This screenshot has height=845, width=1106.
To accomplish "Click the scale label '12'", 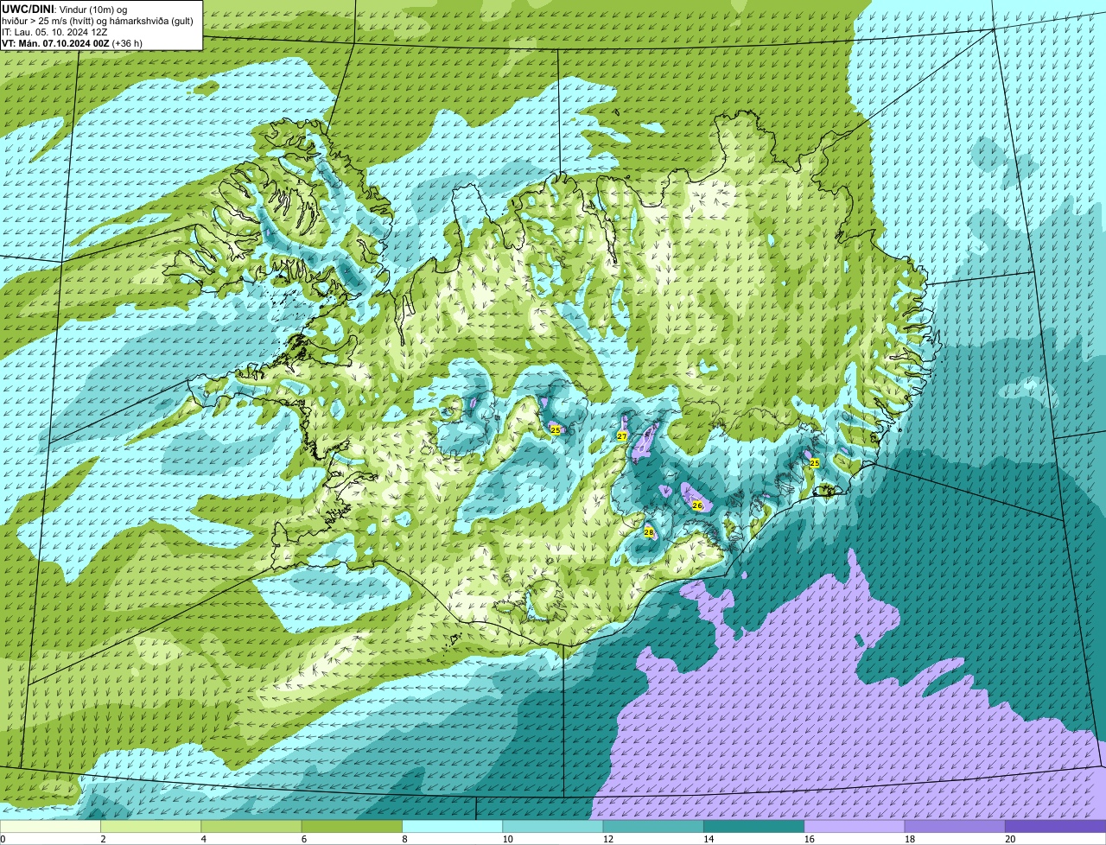I will pos(607,838).
